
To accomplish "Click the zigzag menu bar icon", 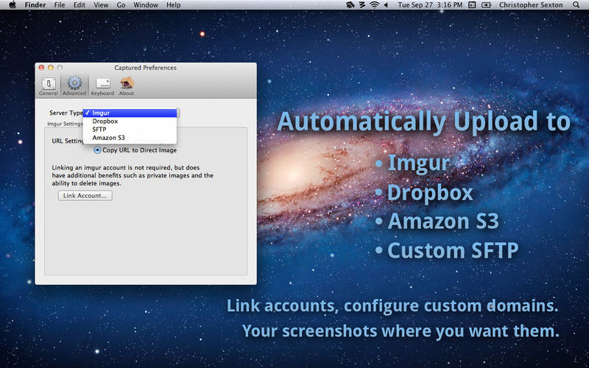I will tap(362, 5).
